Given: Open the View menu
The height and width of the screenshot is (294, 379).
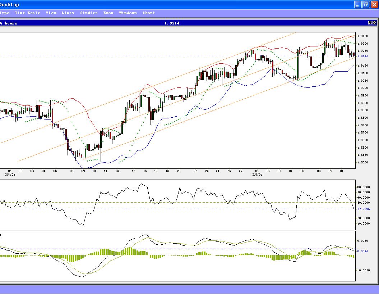Looking at the screenshot, I should [x=51, y=13].
